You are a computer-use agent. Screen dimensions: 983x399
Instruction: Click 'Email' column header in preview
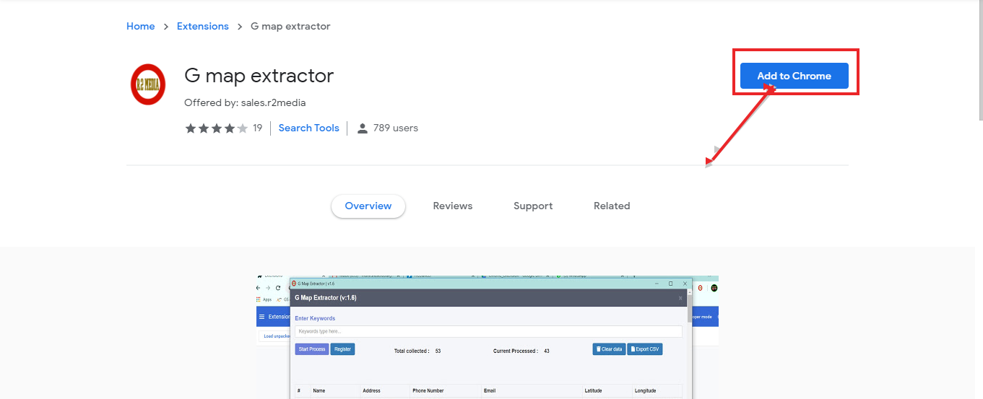coord(490,390)
